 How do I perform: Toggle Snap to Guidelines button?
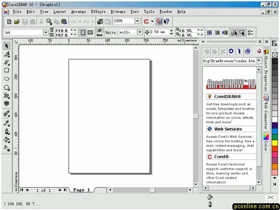pyautogui.click(x=217, y=33)
